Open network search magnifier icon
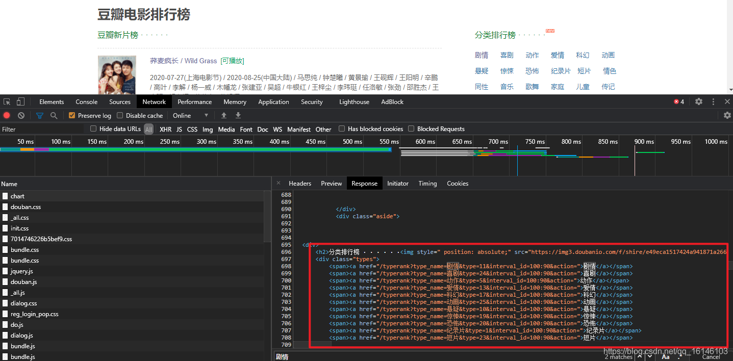The image size is (733, 361). coord(54,116)
